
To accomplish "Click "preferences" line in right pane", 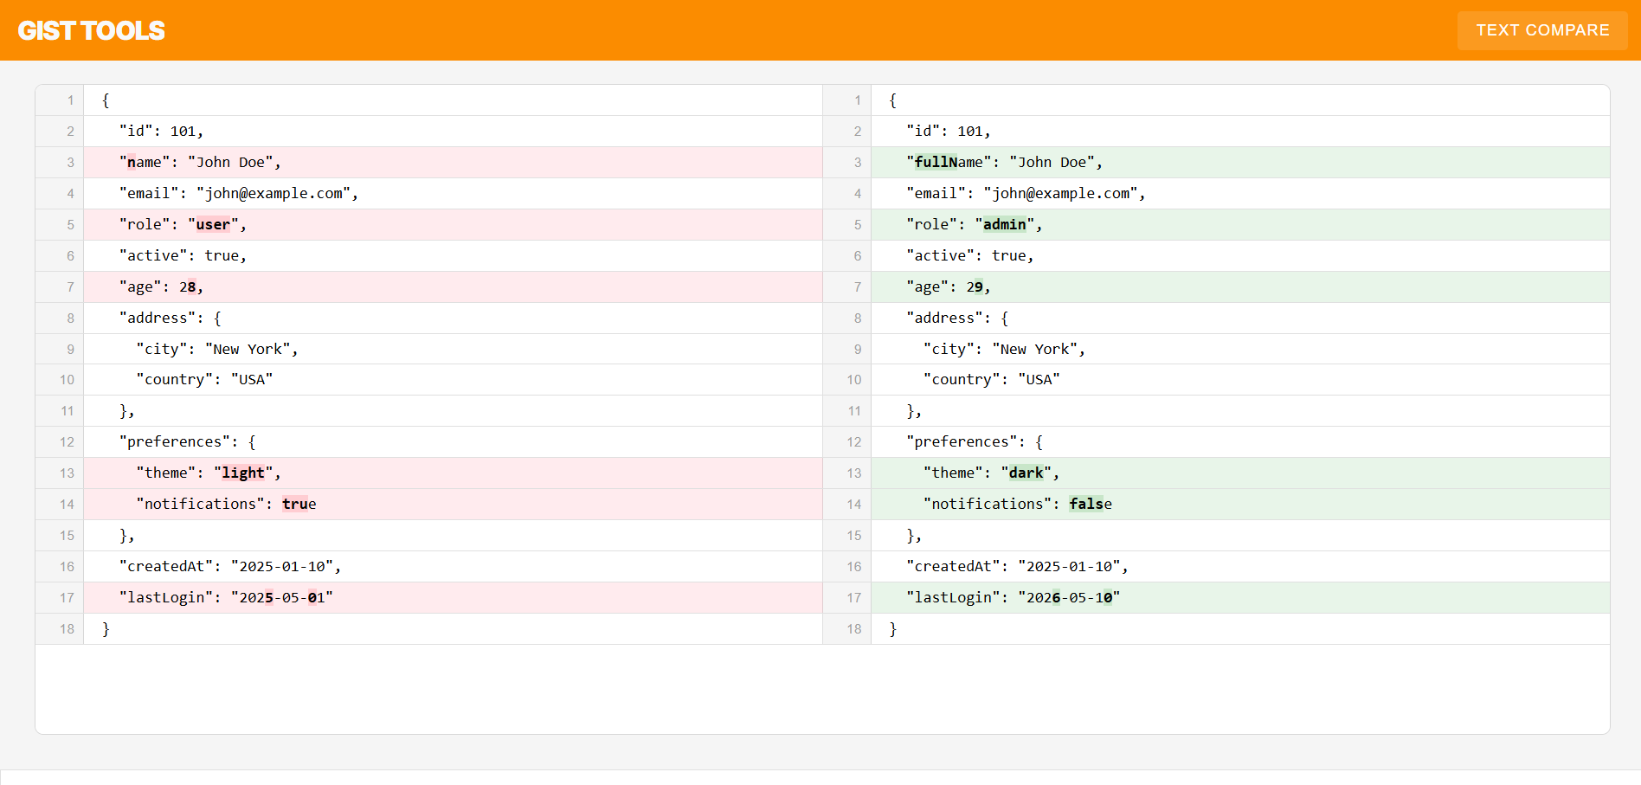I will pos(1240,441).
